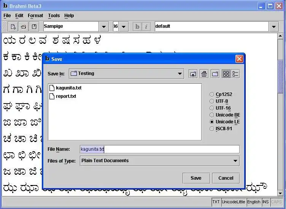
Task: Select the Cp1252 encoding option
Action: (221, 94)
